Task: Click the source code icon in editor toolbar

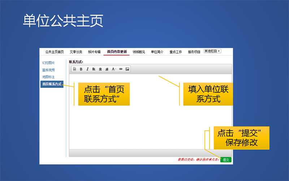Action: (75, 69)
